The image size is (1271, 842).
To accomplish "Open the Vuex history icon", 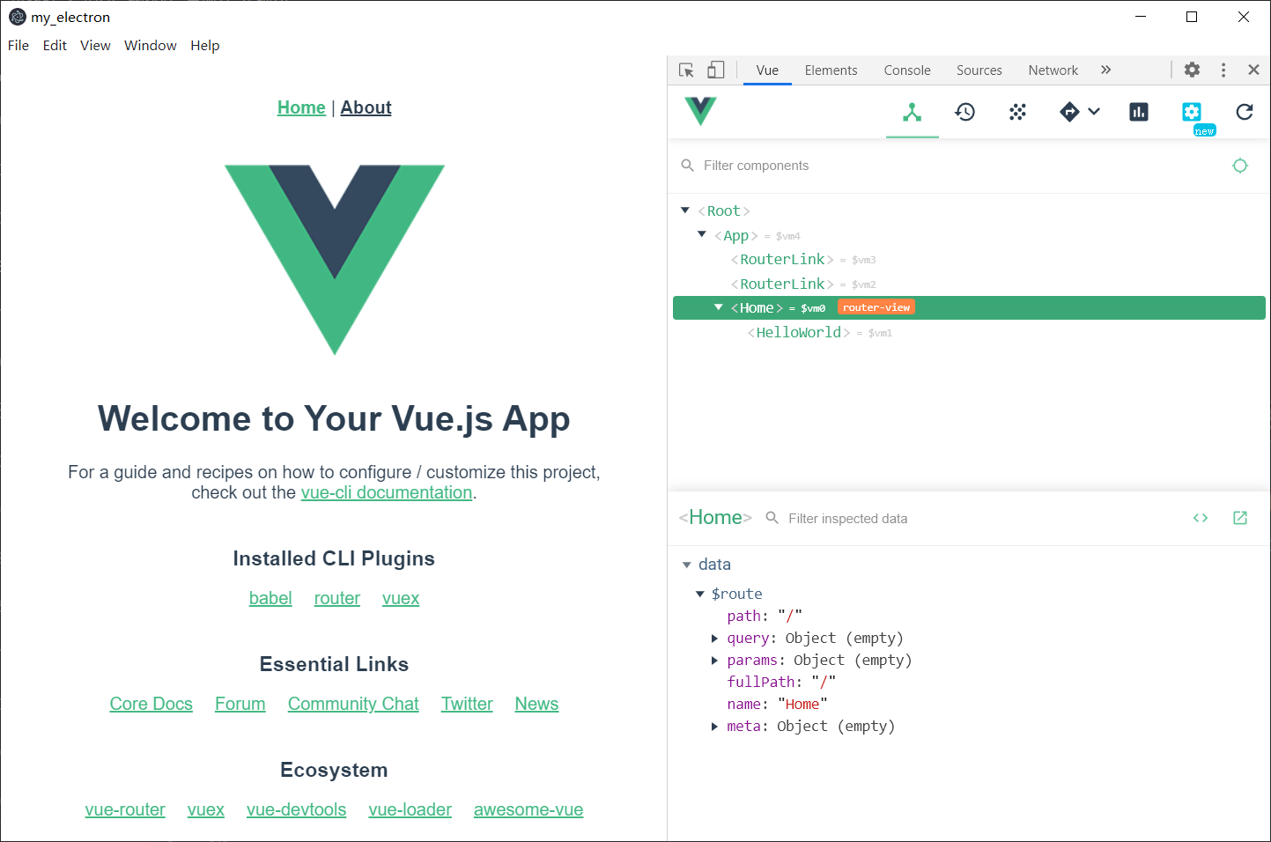I will [x=965, y=112].
